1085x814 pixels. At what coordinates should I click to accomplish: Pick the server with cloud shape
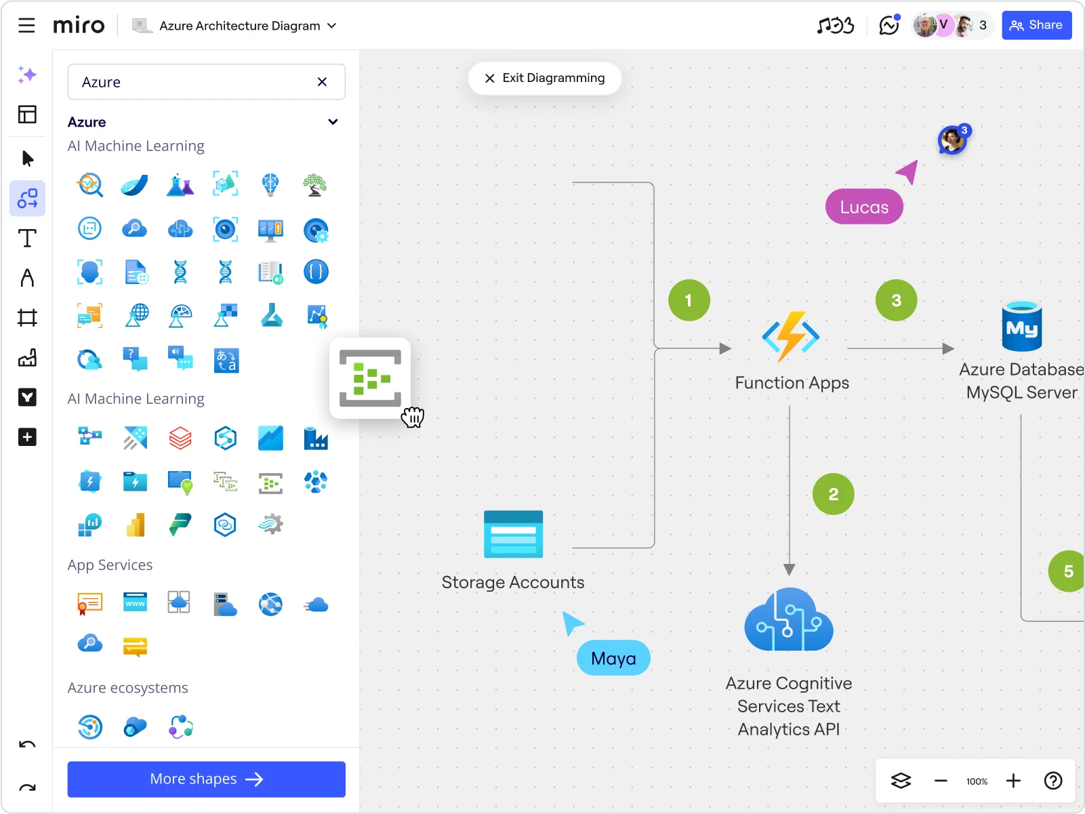pyautogui.click(x=225, y=605)
